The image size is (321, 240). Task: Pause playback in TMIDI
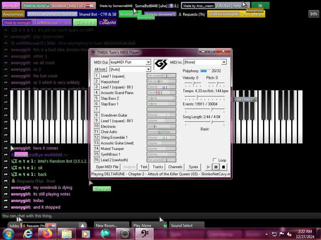coord(216,167)
